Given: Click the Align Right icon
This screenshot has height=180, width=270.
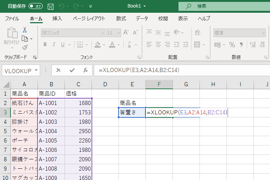Looking at the screenshot, I should point(167,45).
